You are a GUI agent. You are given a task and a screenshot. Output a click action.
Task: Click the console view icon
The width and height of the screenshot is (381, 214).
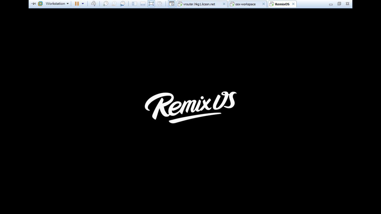point(171,4)
